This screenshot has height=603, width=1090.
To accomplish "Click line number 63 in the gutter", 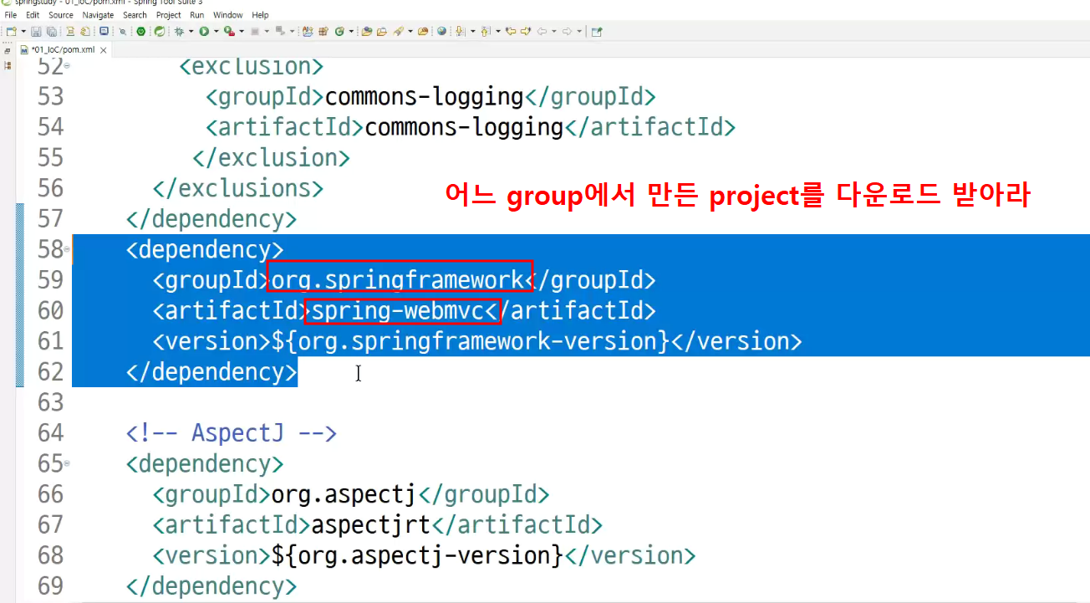I will tap(51, 402).
